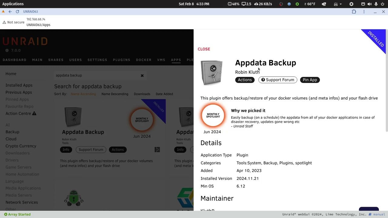
Task: Click the volume speaker icon
Action: point(370,4)
